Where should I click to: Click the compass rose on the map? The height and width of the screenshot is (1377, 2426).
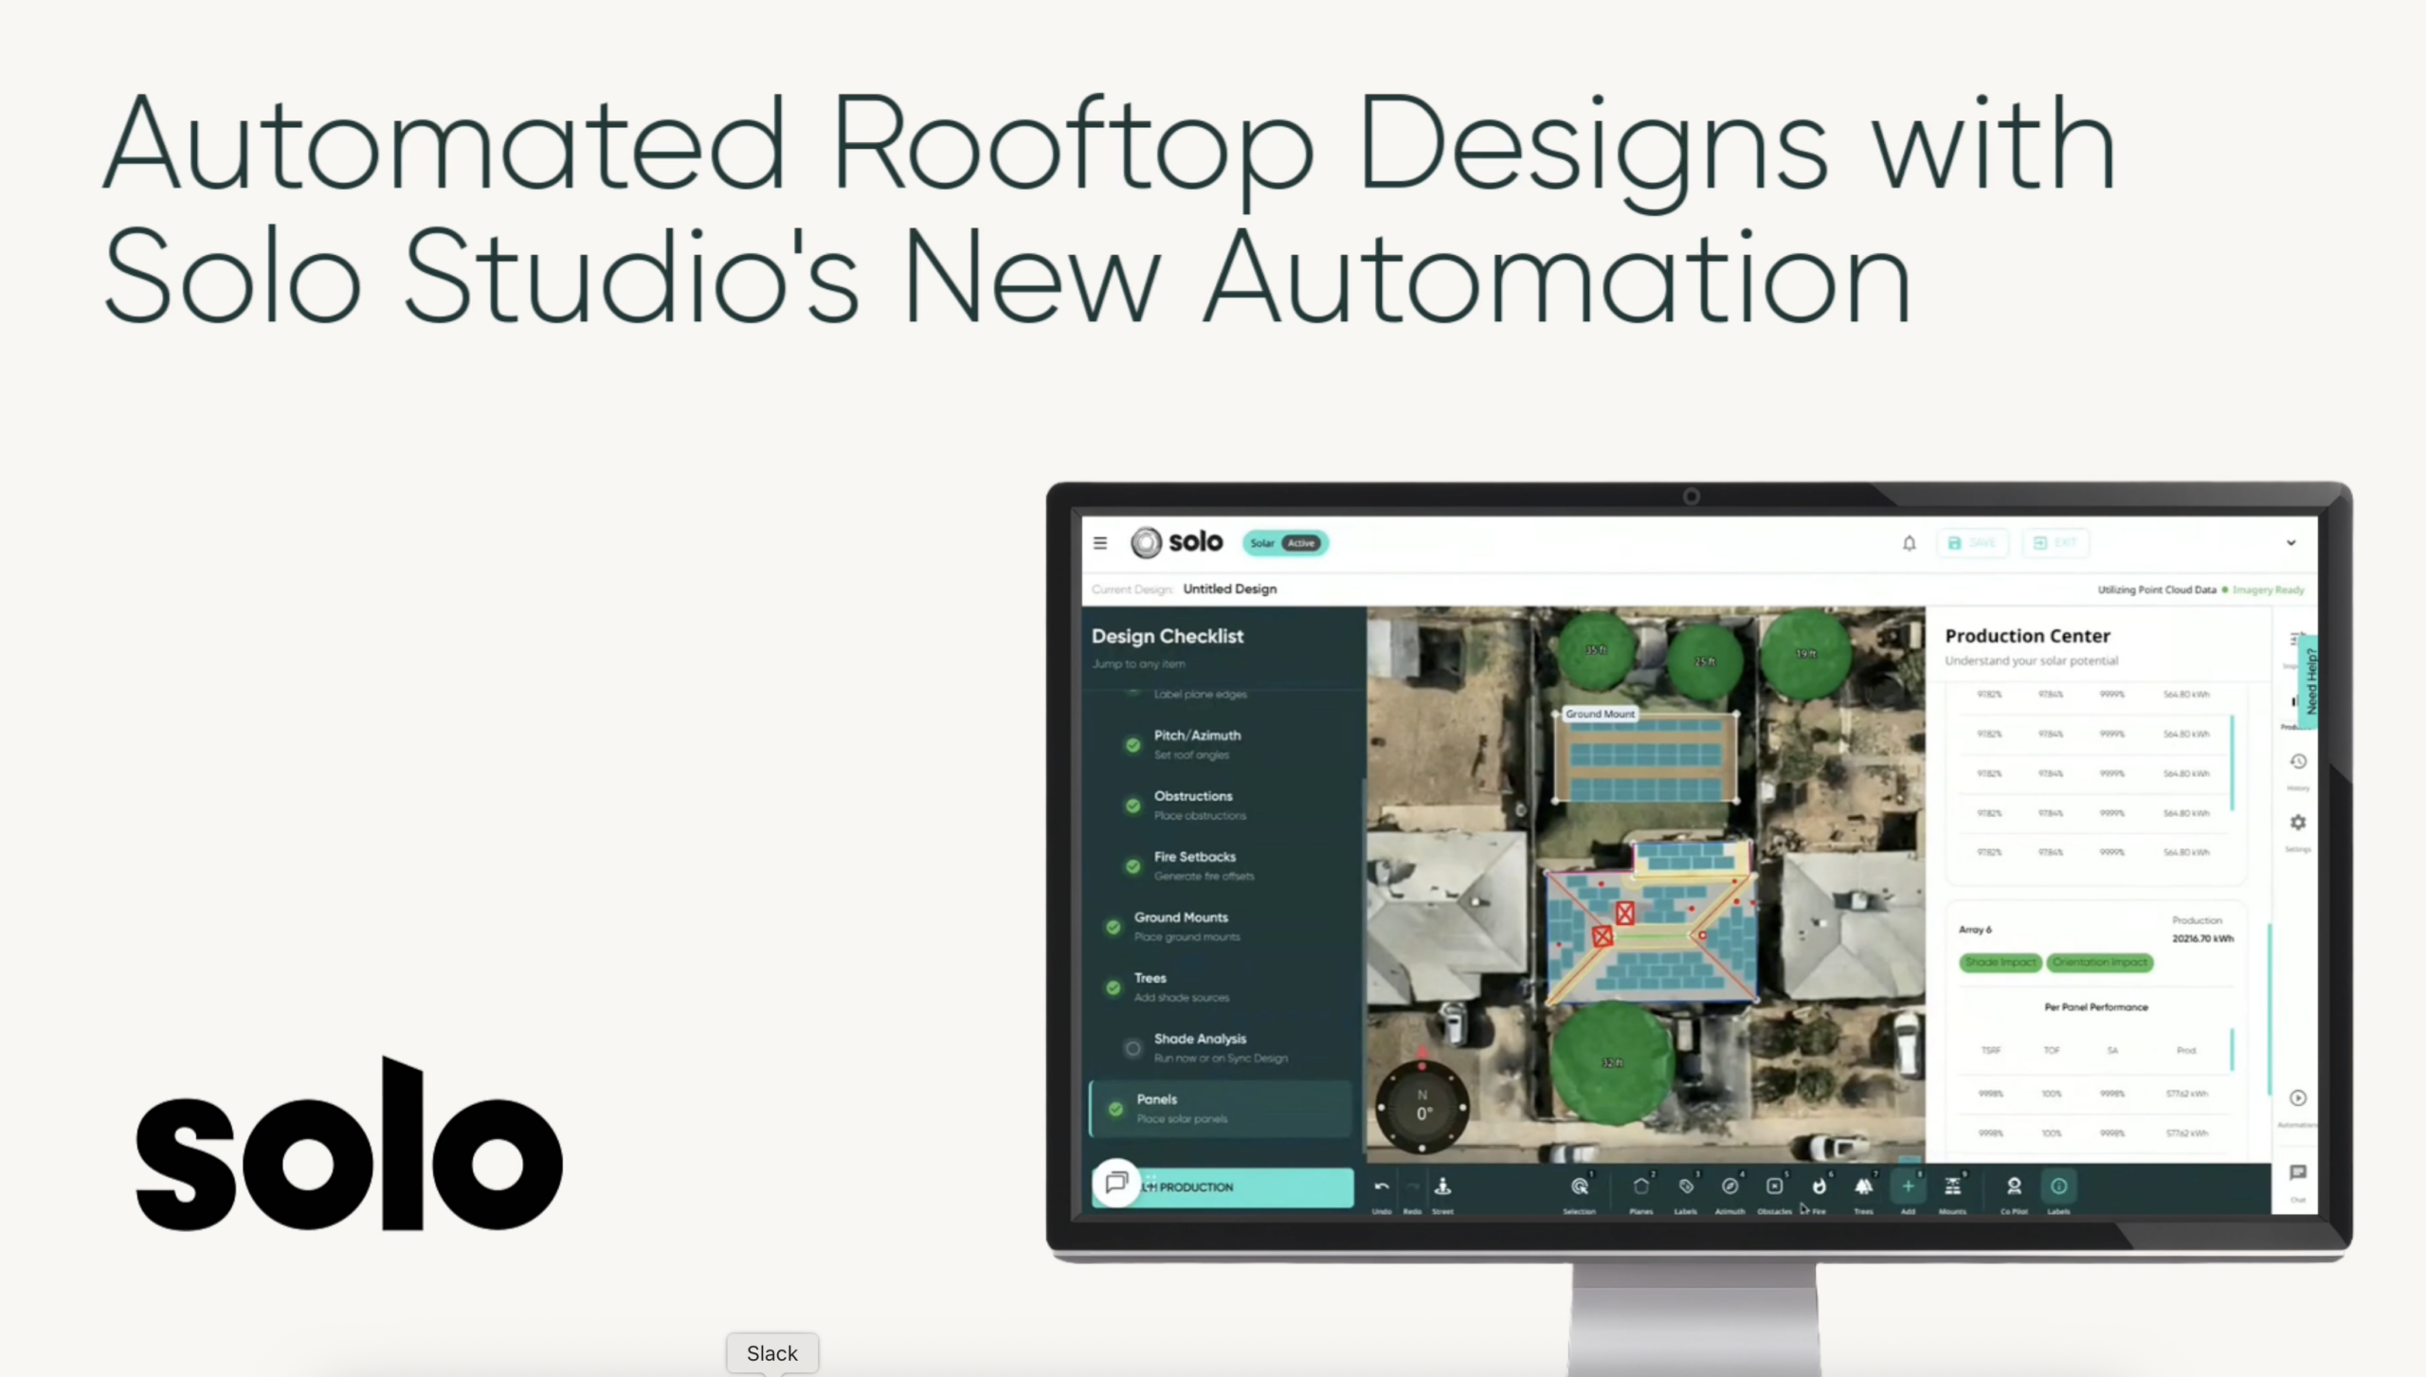pyautogui.click(x=1421, y=1106)
